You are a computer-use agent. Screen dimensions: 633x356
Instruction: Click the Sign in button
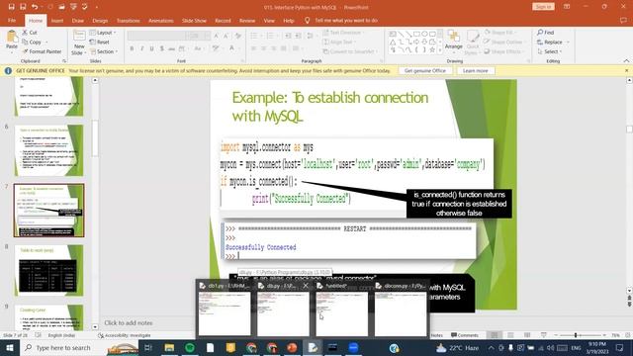(x=543, y=7)
